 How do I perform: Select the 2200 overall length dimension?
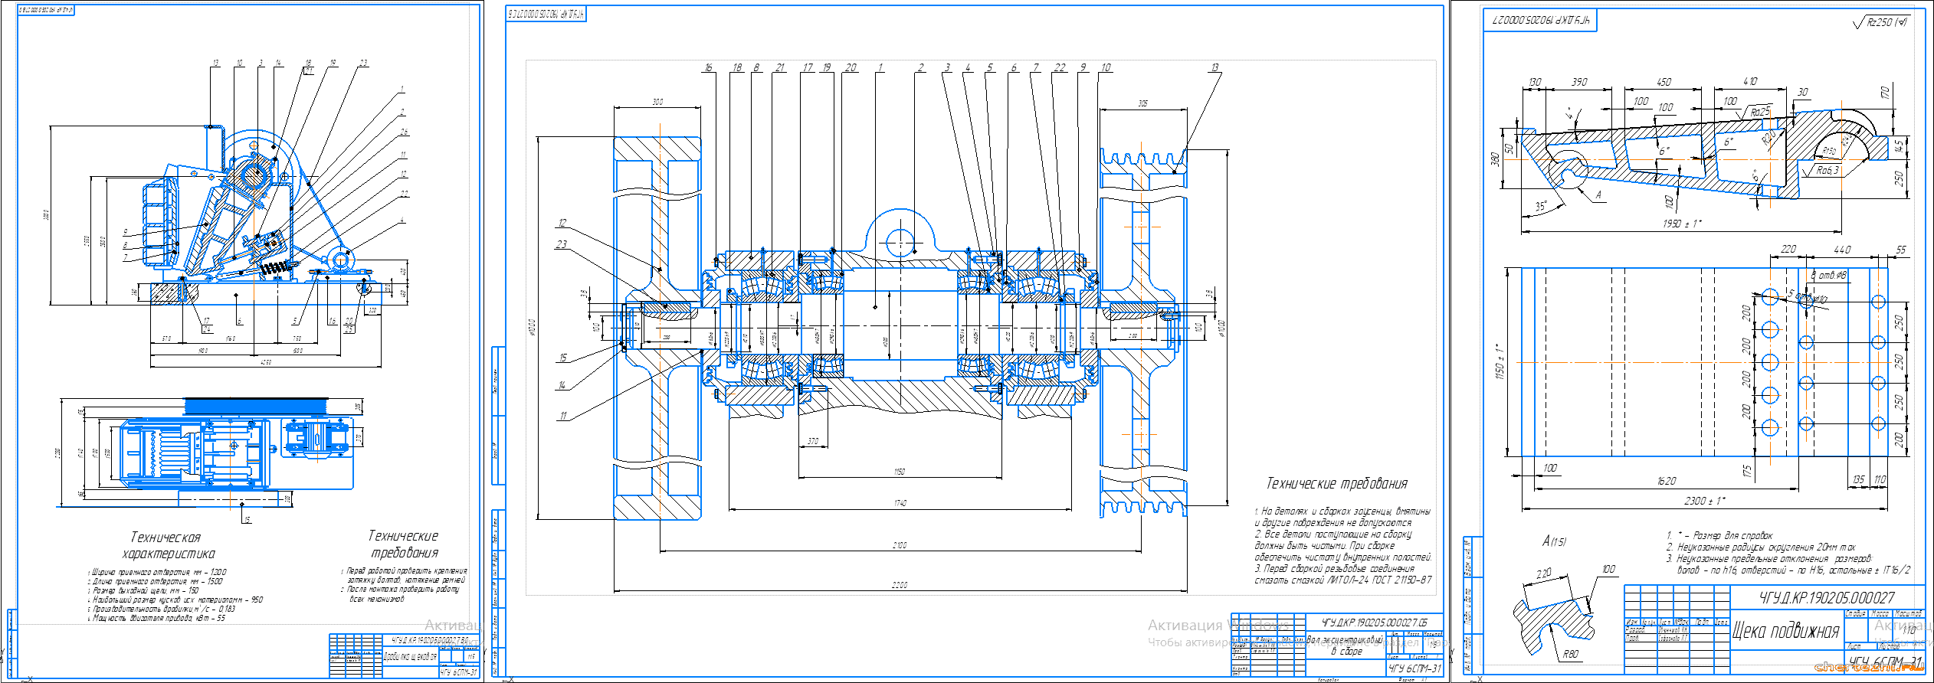click(x=900, y=585)
